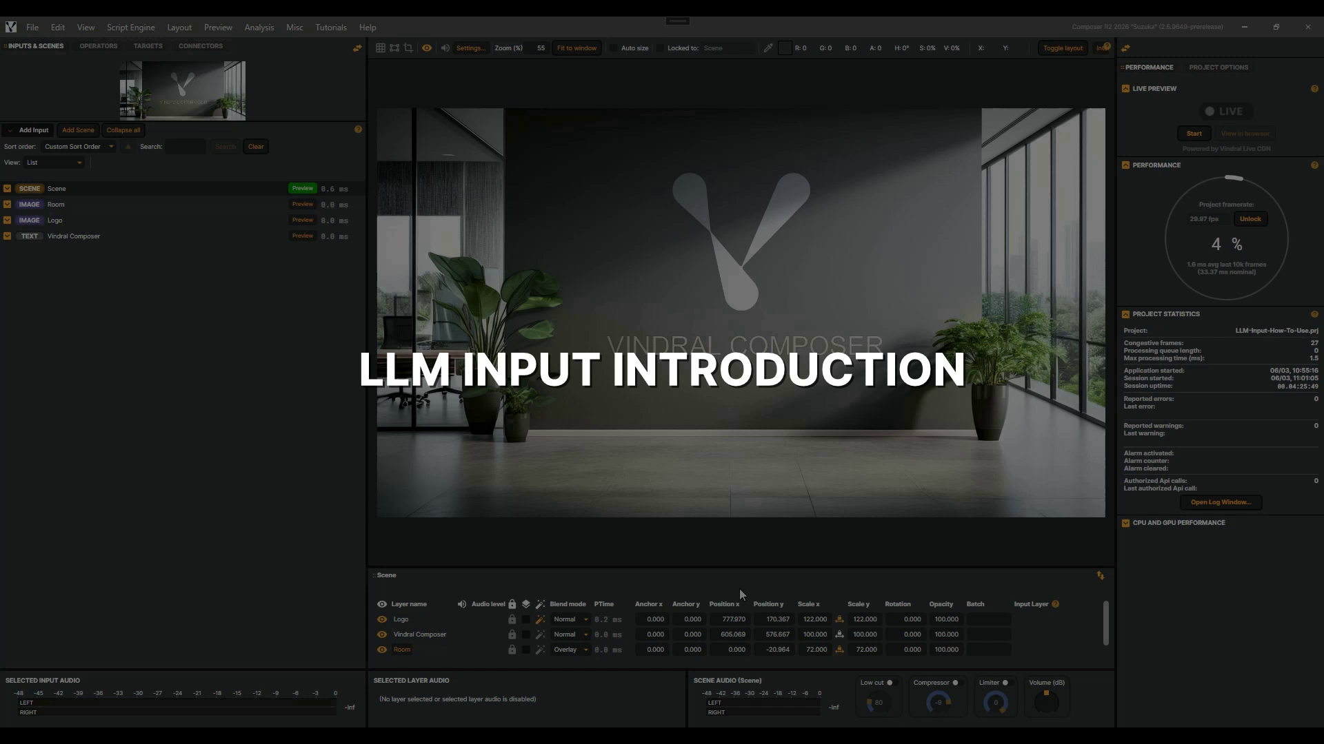Hide the Vindral Composer layer eye icon
Viewport: 1324px width, 744px height.
tap(381, 634)
